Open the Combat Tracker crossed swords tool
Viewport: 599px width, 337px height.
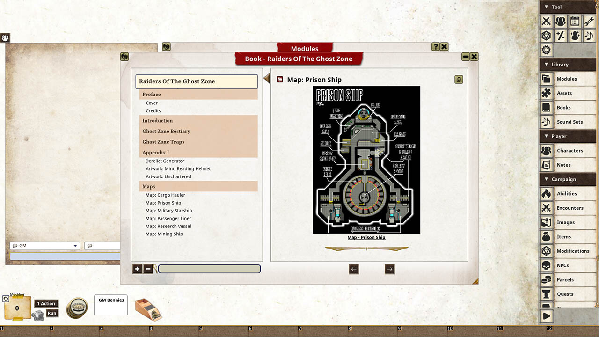coord(546,21)
